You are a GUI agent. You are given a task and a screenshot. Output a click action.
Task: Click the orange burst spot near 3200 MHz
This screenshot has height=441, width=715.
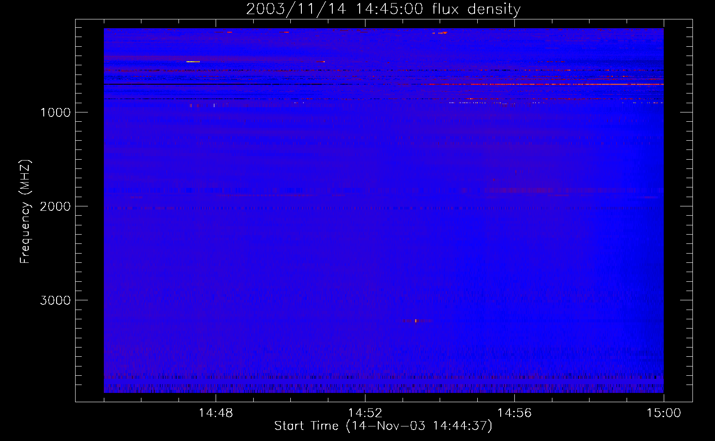tap(416, 321)
